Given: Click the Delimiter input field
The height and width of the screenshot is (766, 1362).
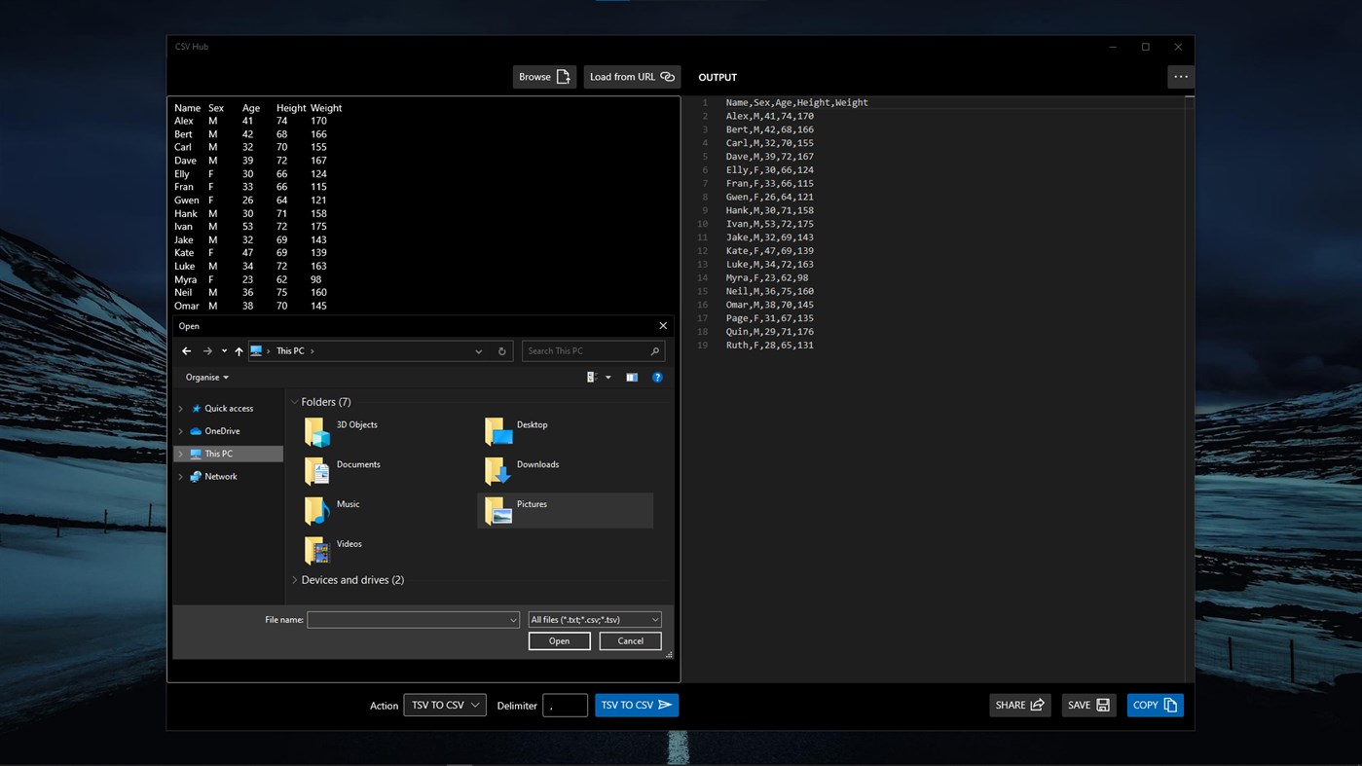Looking at the screenshot, I should point(566,706).
